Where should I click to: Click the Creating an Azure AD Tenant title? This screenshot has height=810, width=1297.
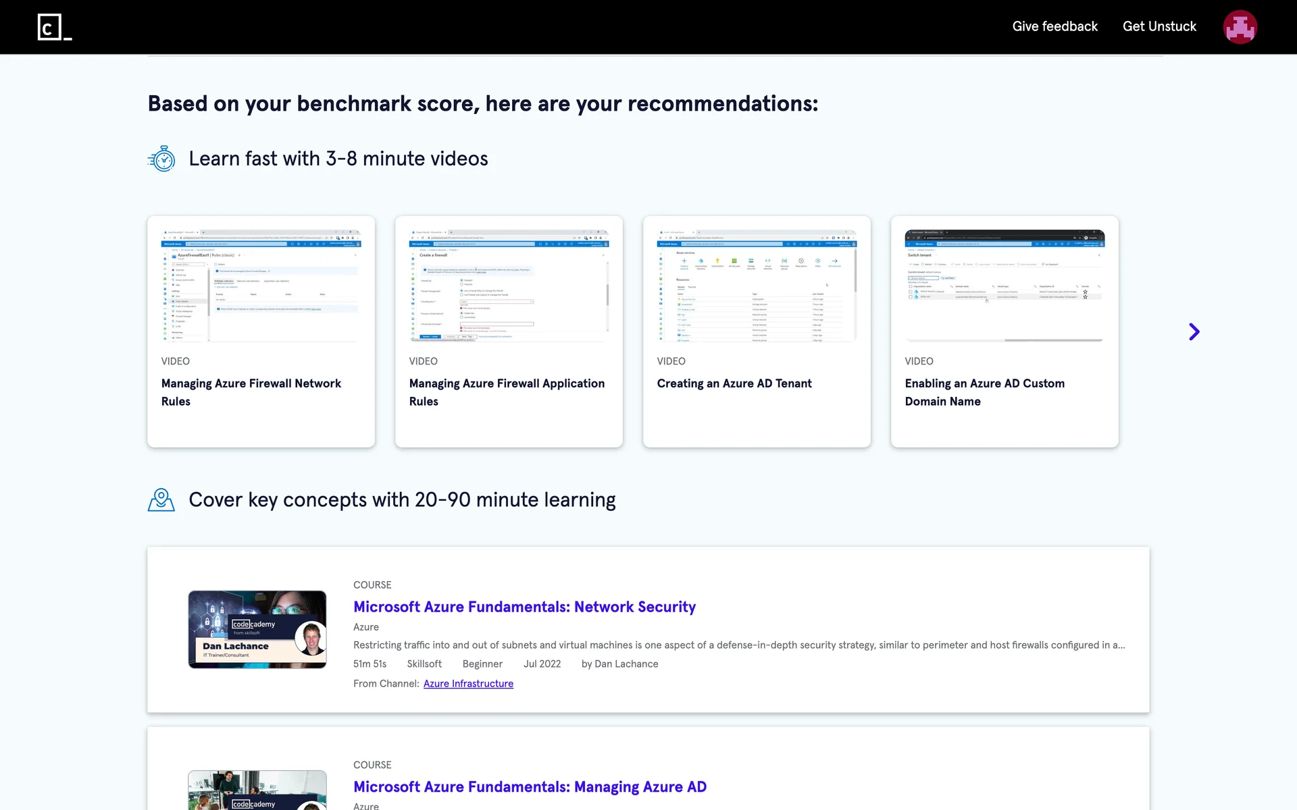[734, 383]
